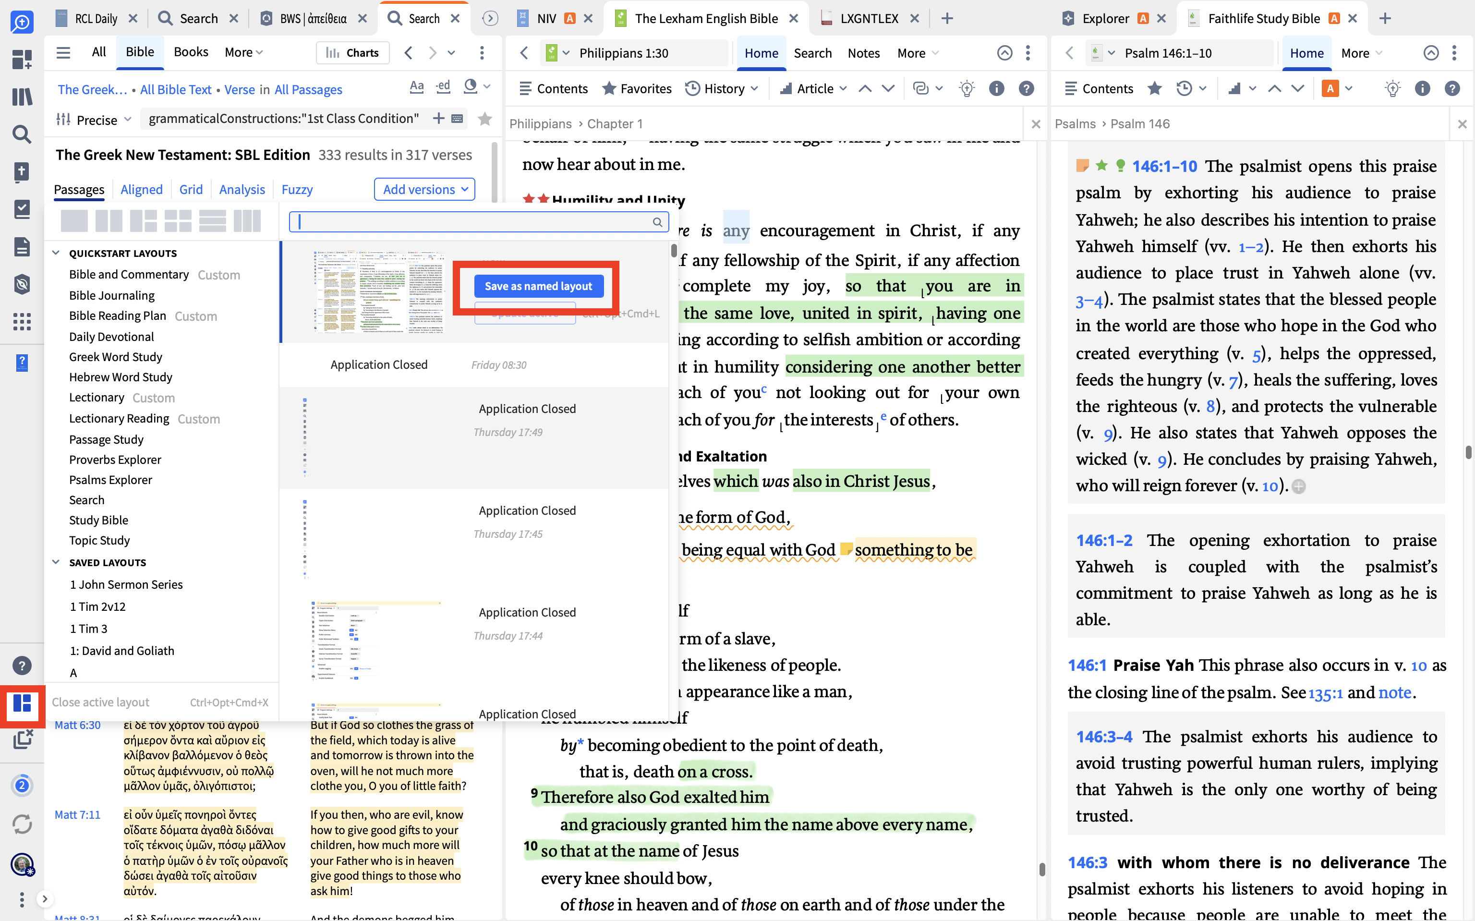Toggle Favorites in the Lexham Bible toolbar
Screen dimensions: 1475x921
(x=637, y=89)
